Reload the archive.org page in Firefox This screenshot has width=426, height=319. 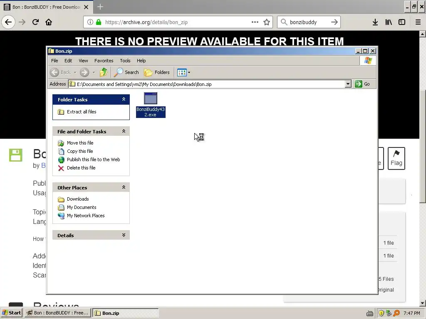click(x=35, y=22)
